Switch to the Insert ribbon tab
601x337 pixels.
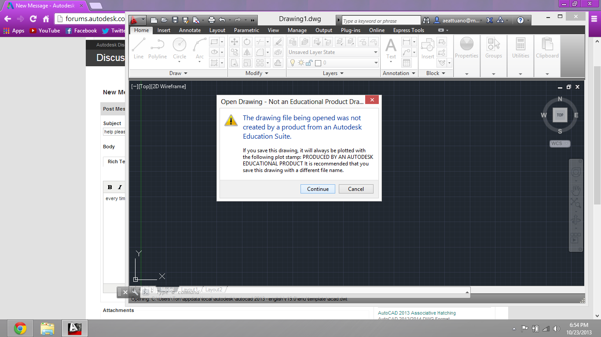pos(164,30)
